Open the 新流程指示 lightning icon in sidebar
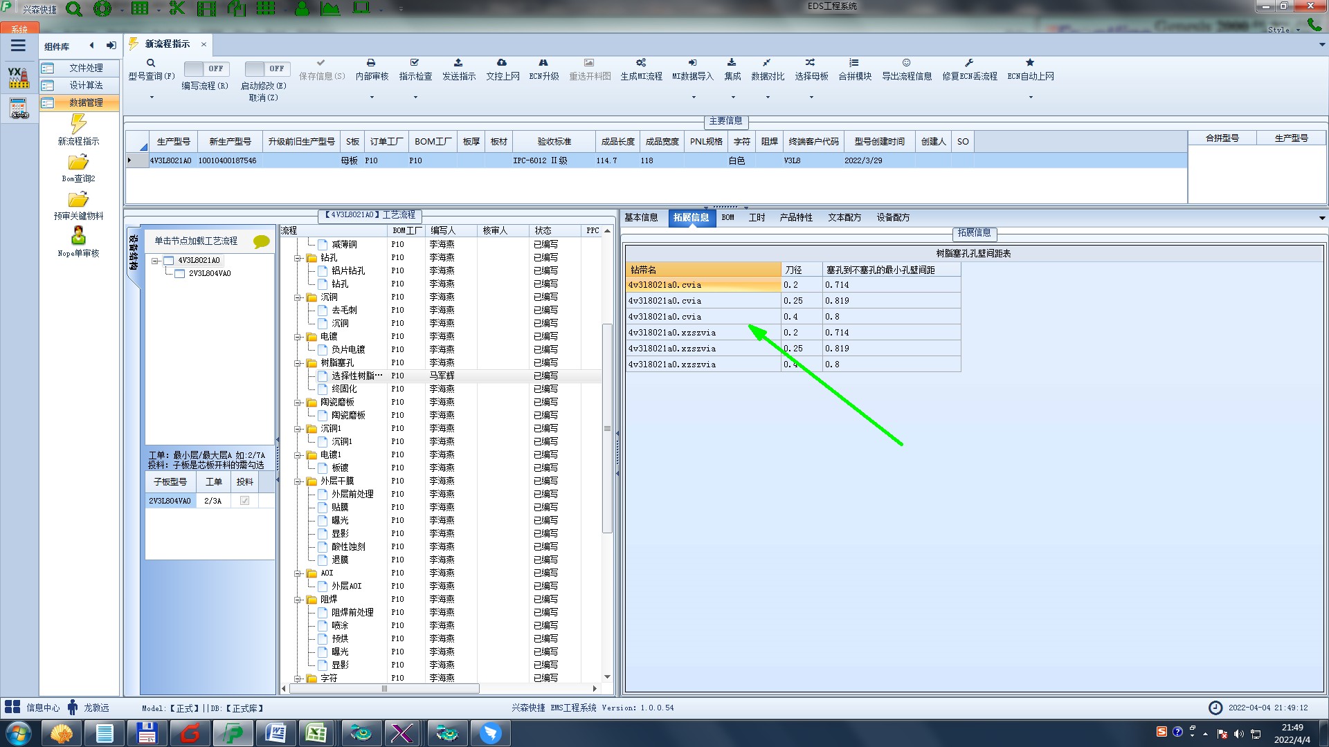 (x=78, y=124)
